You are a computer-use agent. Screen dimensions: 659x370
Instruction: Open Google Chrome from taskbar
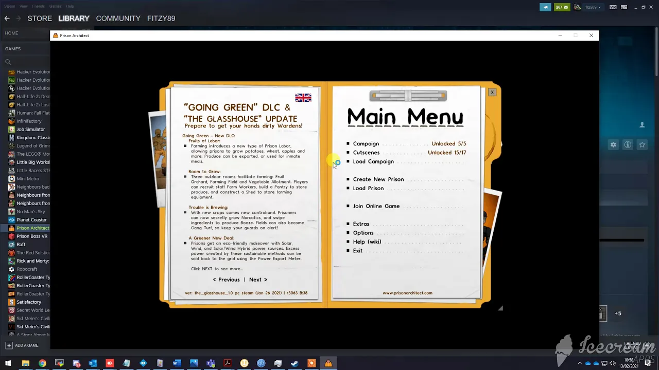(x=42, y=363)
